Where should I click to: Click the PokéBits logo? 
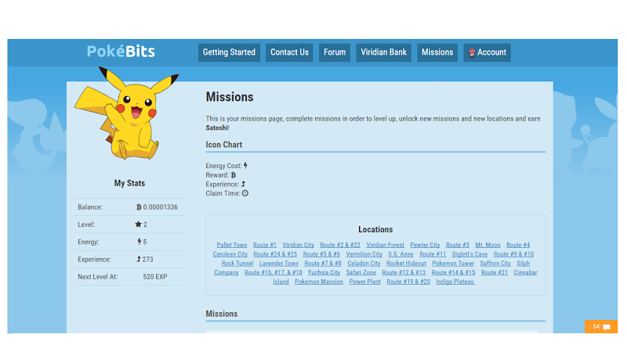point(121,52)
